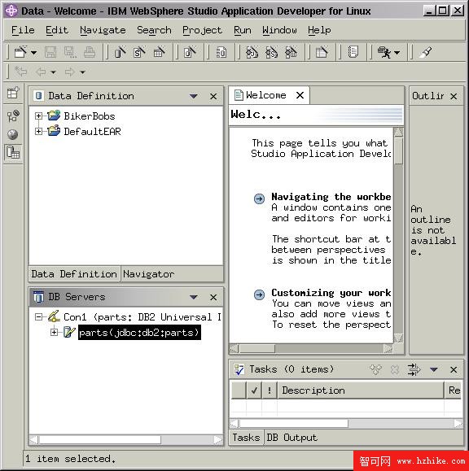Viewport: 469px width, 471px height.
Task: Close the Welcome editor tab
Action: [x=300, y=95]
